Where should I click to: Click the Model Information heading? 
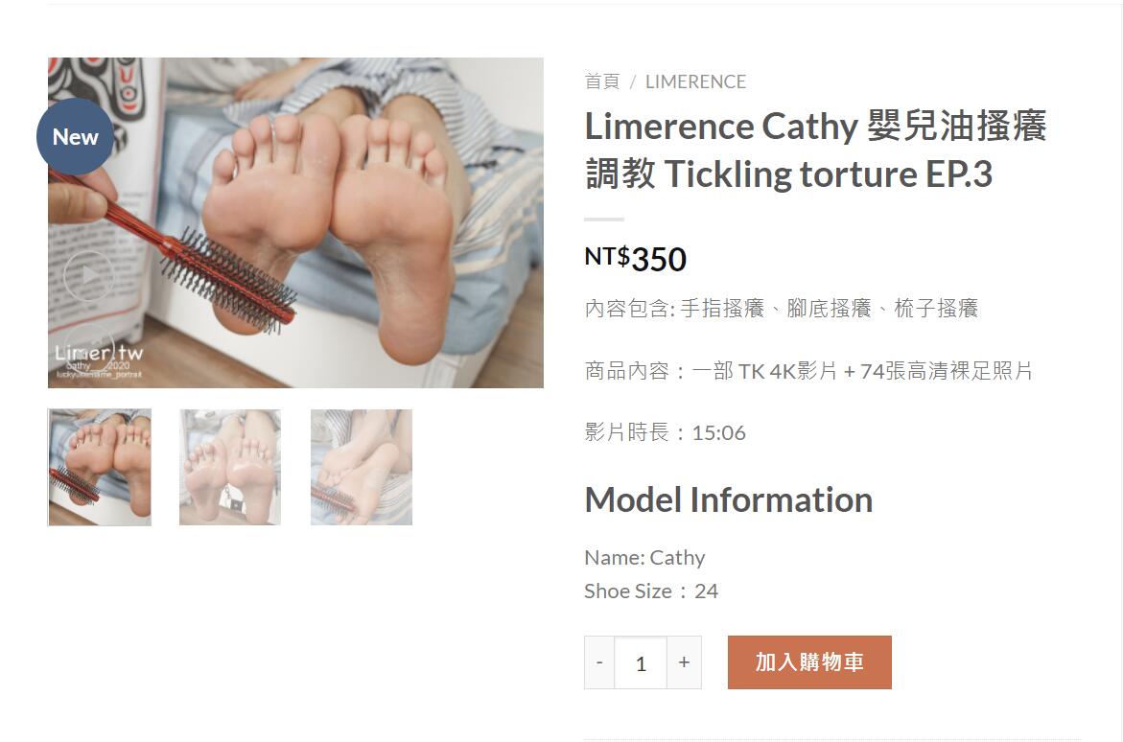(x=729, y=499)
